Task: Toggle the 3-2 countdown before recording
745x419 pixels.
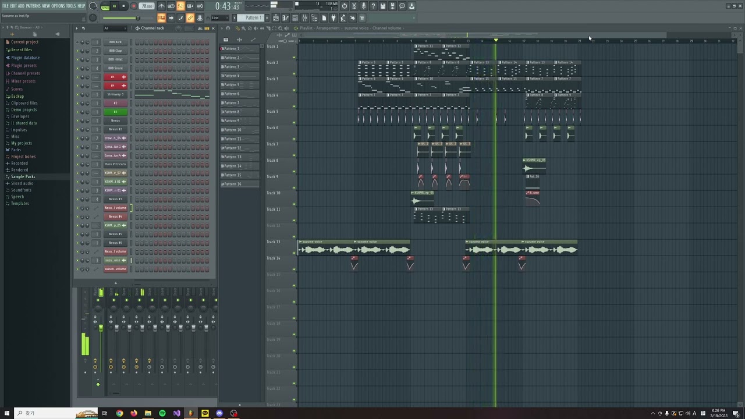Action: pos(180,6)
